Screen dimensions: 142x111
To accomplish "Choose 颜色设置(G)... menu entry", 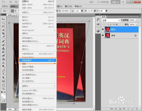I will pyautogui.click(x=38, y=98).
